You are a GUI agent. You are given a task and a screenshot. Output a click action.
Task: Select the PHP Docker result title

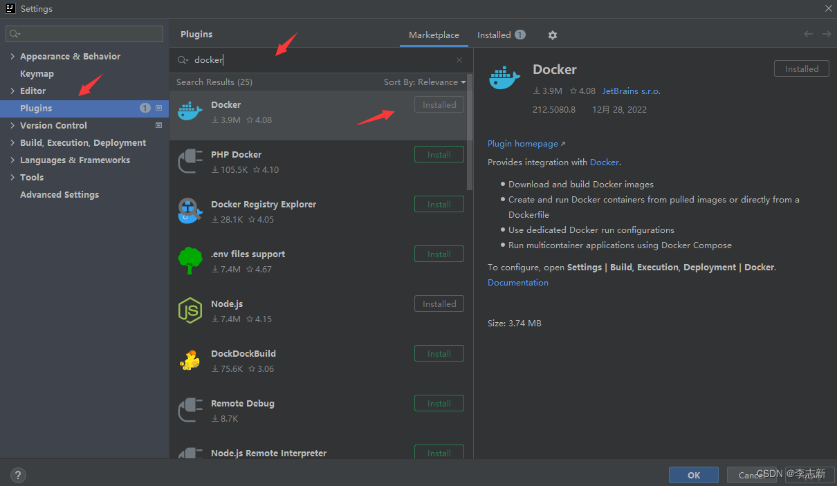point(236,155)
